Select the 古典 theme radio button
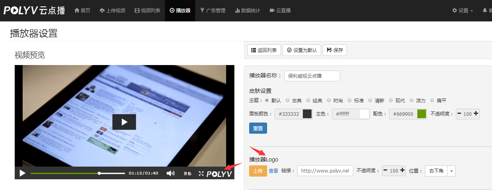Image resolution: width=492 pixels, height=190 pixels. pyautogui.click(x=288, y=101)
